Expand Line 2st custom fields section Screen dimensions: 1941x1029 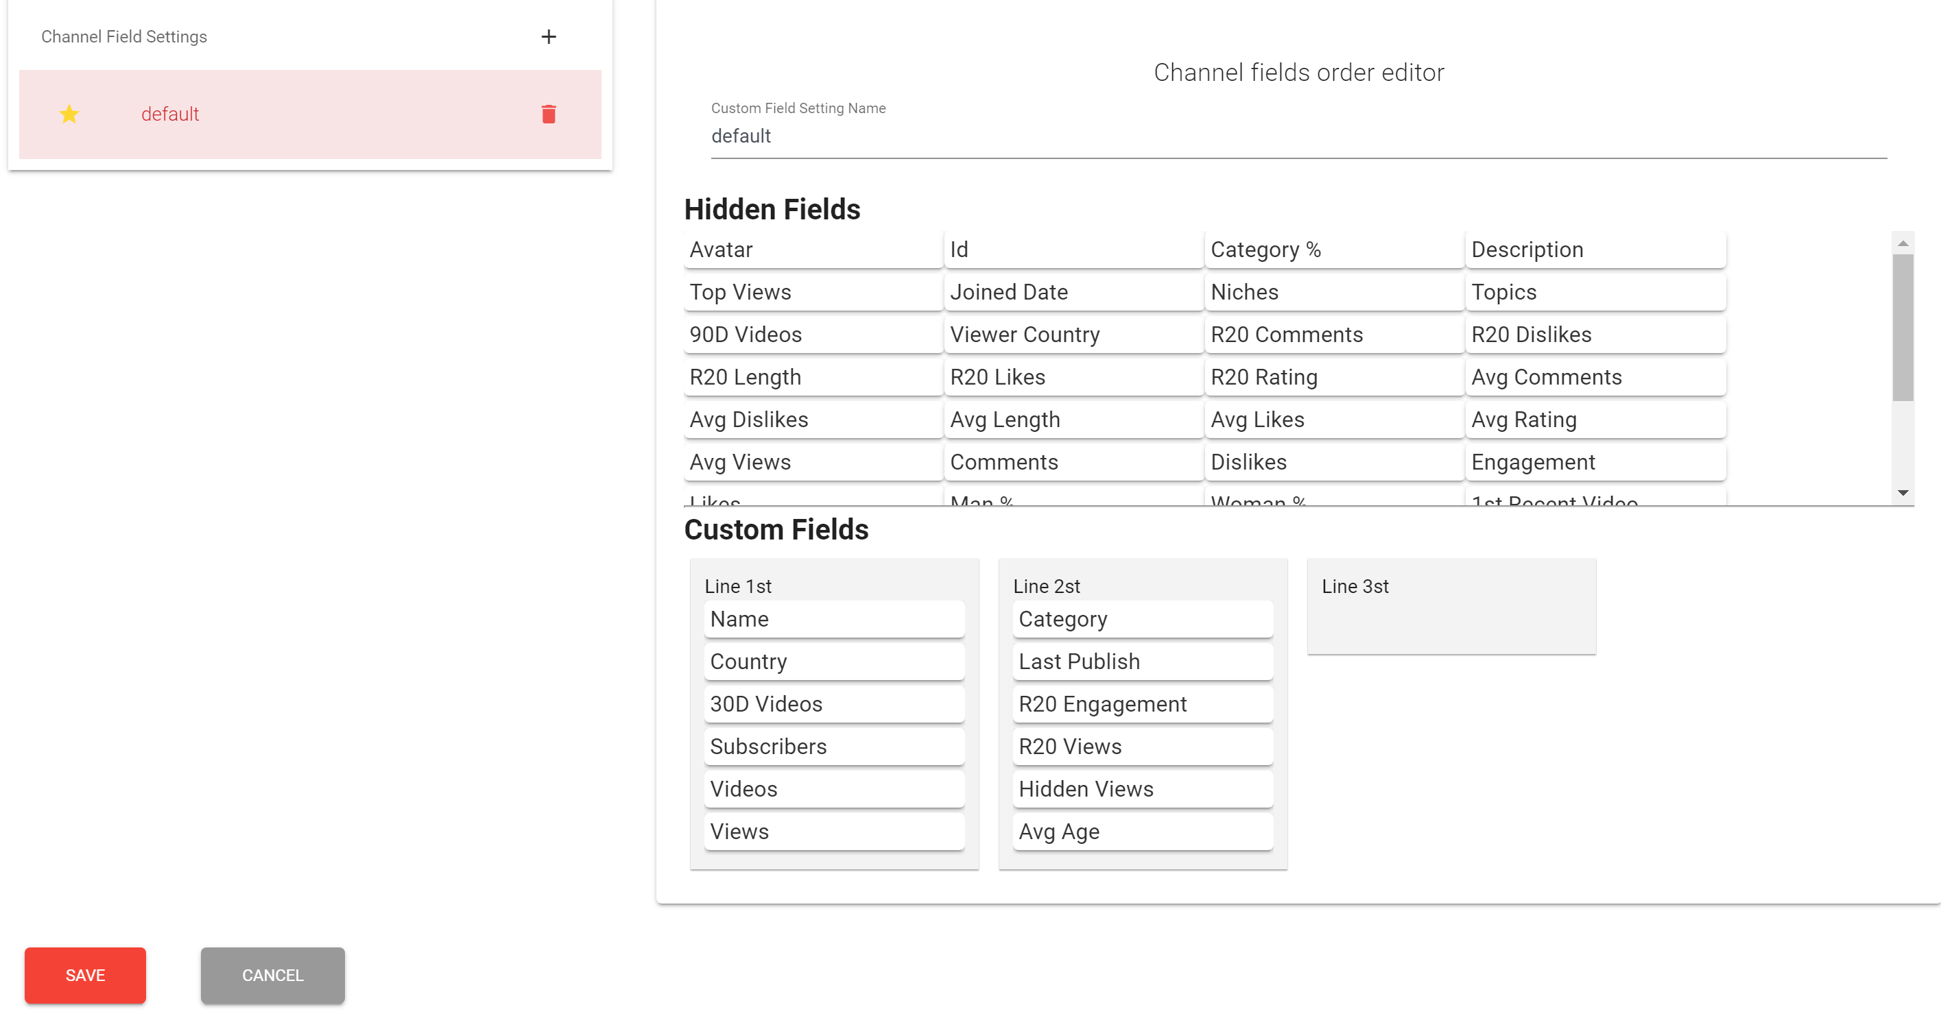[1046, 586]
